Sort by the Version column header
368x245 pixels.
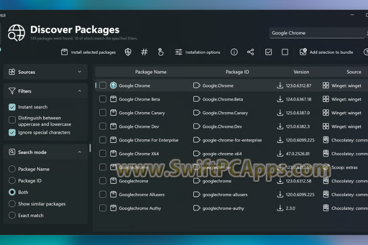301,72
